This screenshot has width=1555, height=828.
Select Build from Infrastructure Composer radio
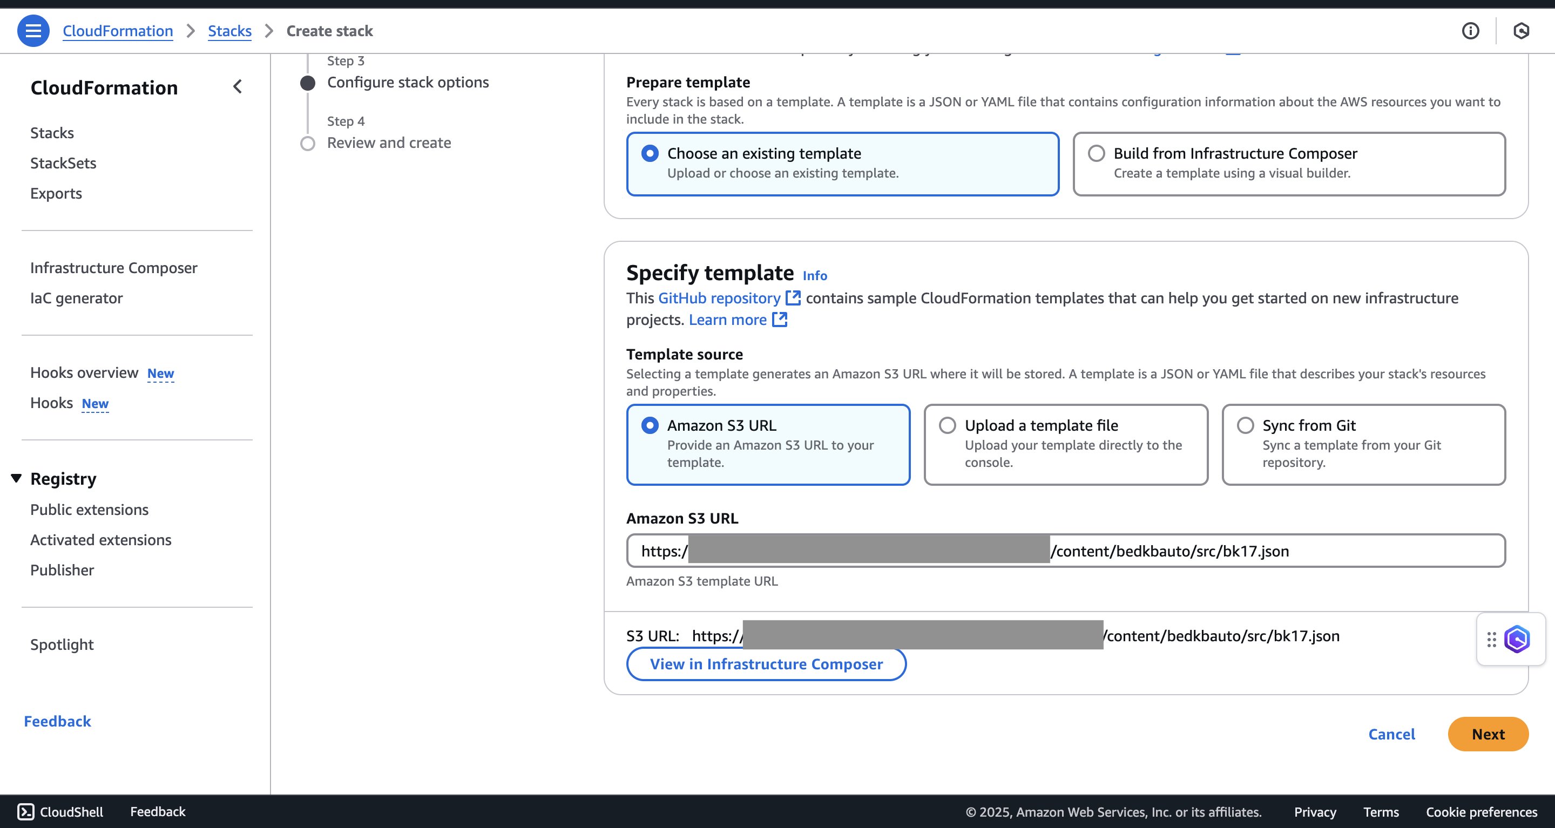[x=1096, y=153]
